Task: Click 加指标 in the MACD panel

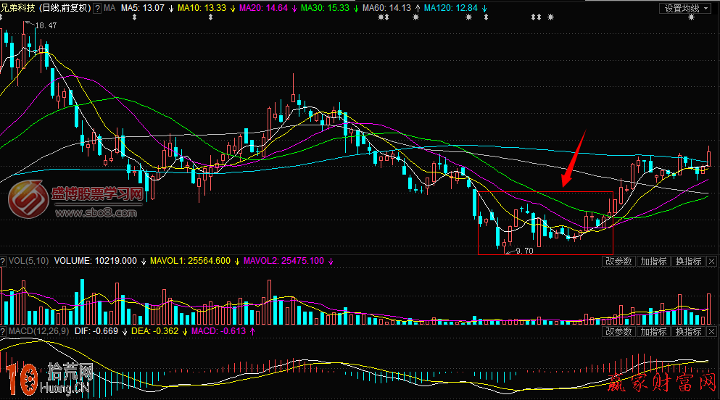Action: coord(653,332)
